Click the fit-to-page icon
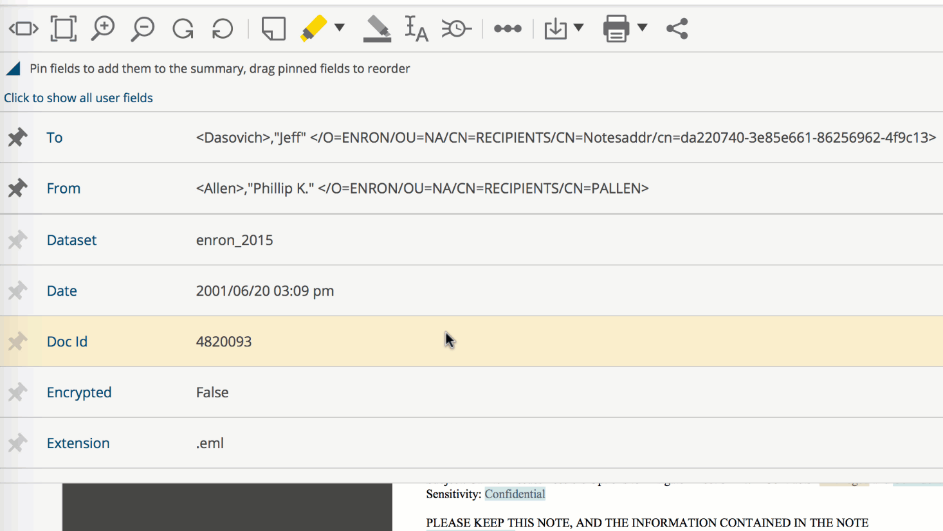 (x=64, y=29)
